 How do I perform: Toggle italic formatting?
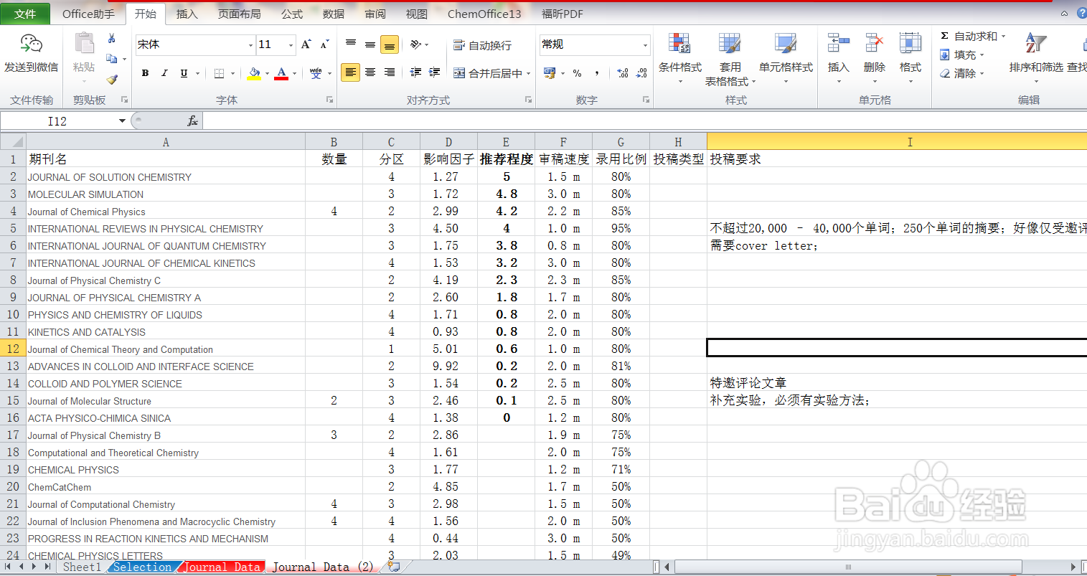(x=164, y=73)
